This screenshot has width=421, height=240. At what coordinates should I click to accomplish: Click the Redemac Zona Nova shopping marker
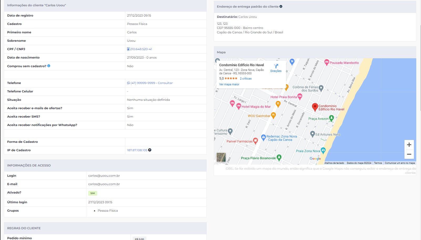[x=263, y=138]
